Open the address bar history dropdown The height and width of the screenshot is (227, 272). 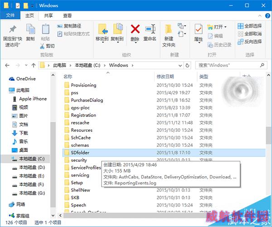tap(180, 66)
